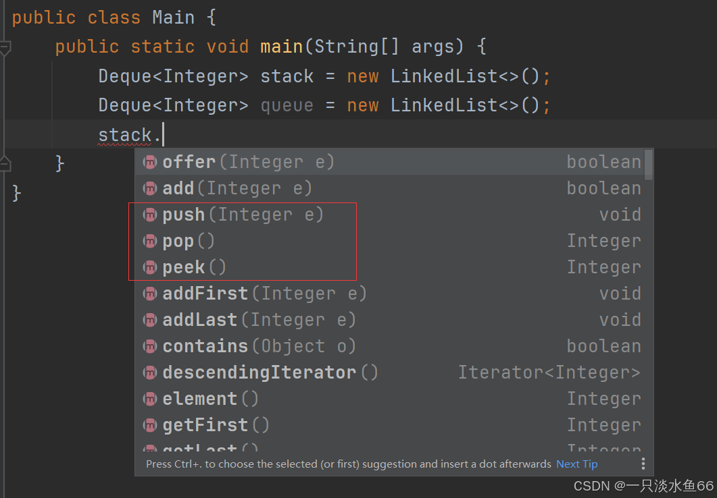
Task: Click the method icon next to push
Action: click(x=150, y=215)
